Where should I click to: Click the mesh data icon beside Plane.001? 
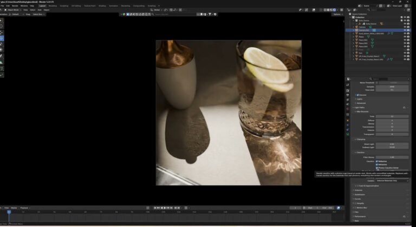coord(372,40)
